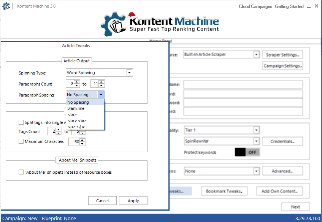The image size is (322, 222).
Task: Click Add Own Content button
Action: (x=280, y=191)
